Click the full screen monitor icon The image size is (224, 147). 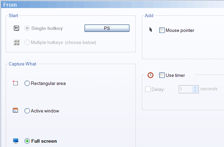(15, 141)
